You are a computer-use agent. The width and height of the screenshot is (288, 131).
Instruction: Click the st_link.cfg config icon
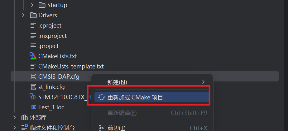[x=33, y=87]
